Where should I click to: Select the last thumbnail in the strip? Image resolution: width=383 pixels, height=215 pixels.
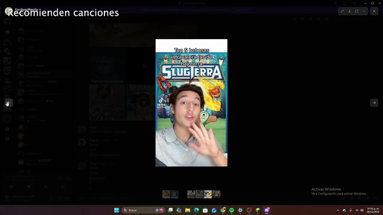pyautogui.click(x=216, y=194)
